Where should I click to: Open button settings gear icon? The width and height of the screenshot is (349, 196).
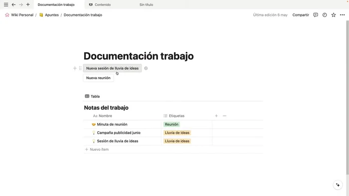146,68
